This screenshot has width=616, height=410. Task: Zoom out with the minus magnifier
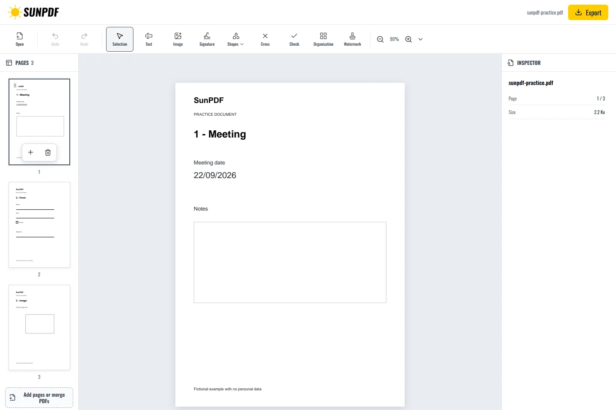380,39
